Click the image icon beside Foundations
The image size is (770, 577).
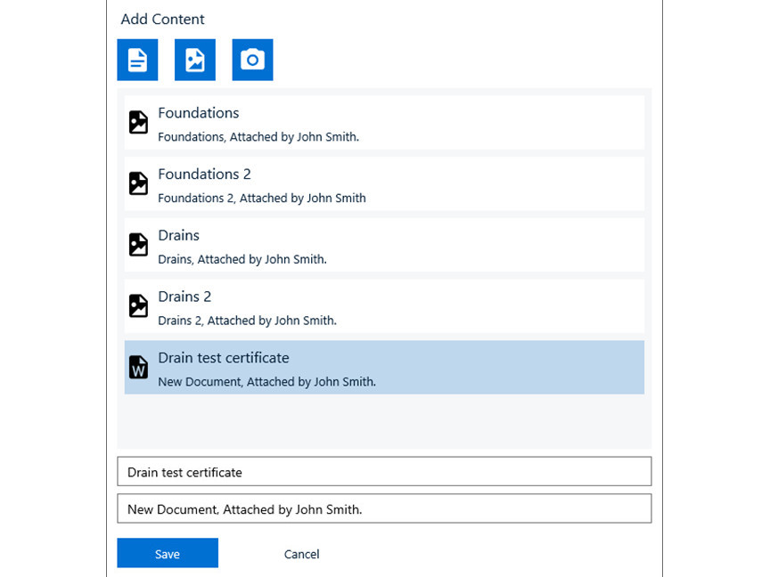138,122
